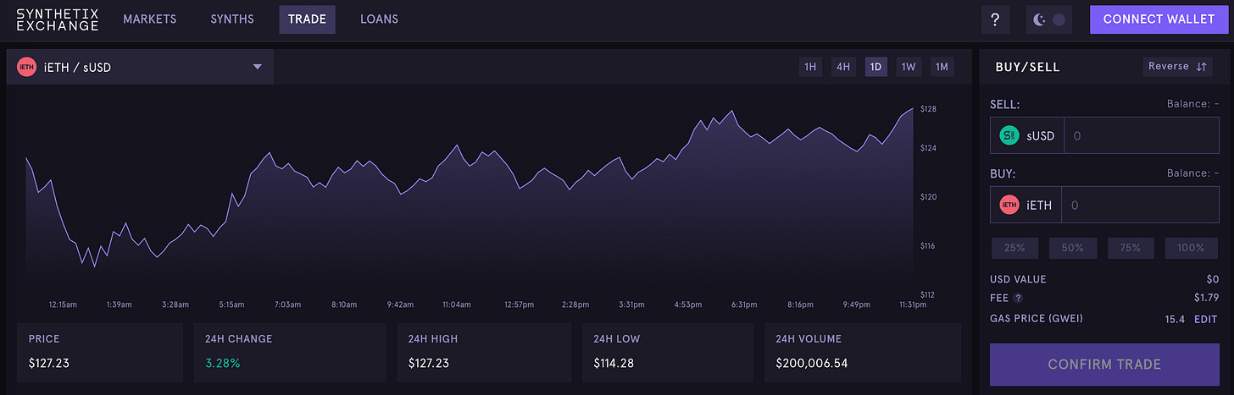This screenshot has height=395, width=1234.
Task: Open the Markets page
Action: [150, 19]
